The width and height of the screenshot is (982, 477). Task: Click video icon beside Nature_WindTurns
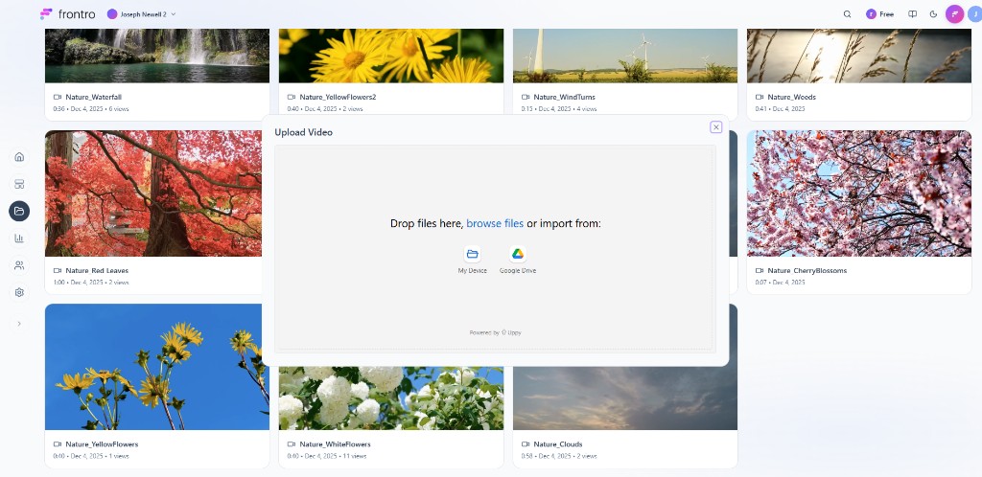click(x=526, y=97)
